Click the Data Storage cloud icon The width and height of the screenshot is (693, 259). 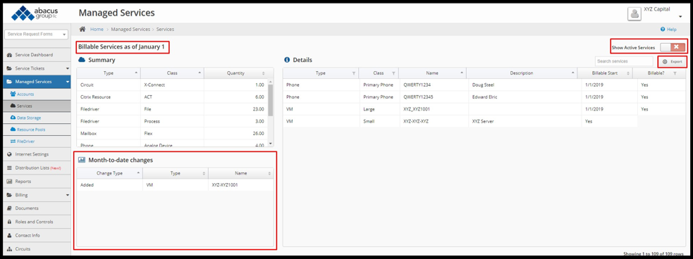tap(13, 118)
